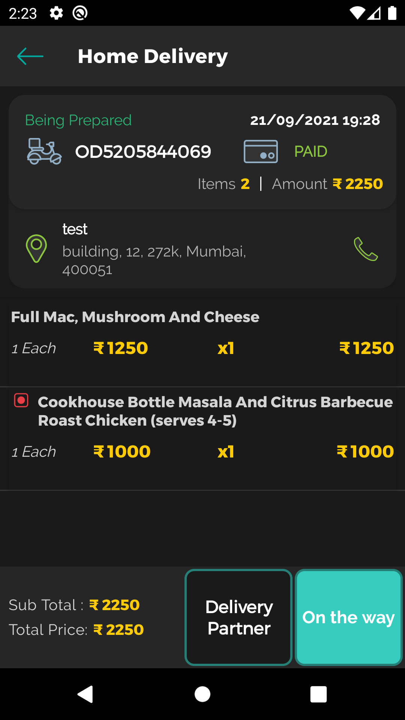Select the Cookhouse Roast Chicken item
The image size is (405, 720).
click(215, 411)
